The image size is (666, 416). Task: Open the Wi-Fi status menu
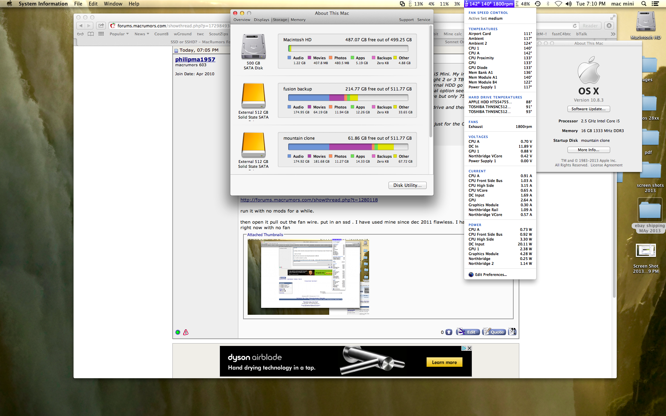point(558,4)
